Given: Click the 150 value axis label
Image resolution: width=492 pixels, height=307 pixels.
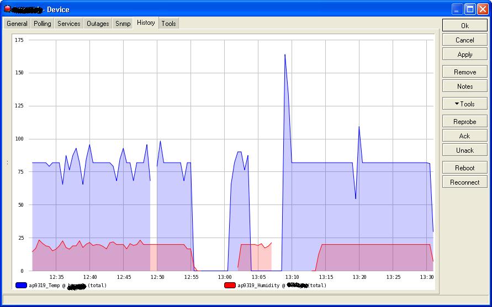Looking at the screenshot, I should coord(19,73).
